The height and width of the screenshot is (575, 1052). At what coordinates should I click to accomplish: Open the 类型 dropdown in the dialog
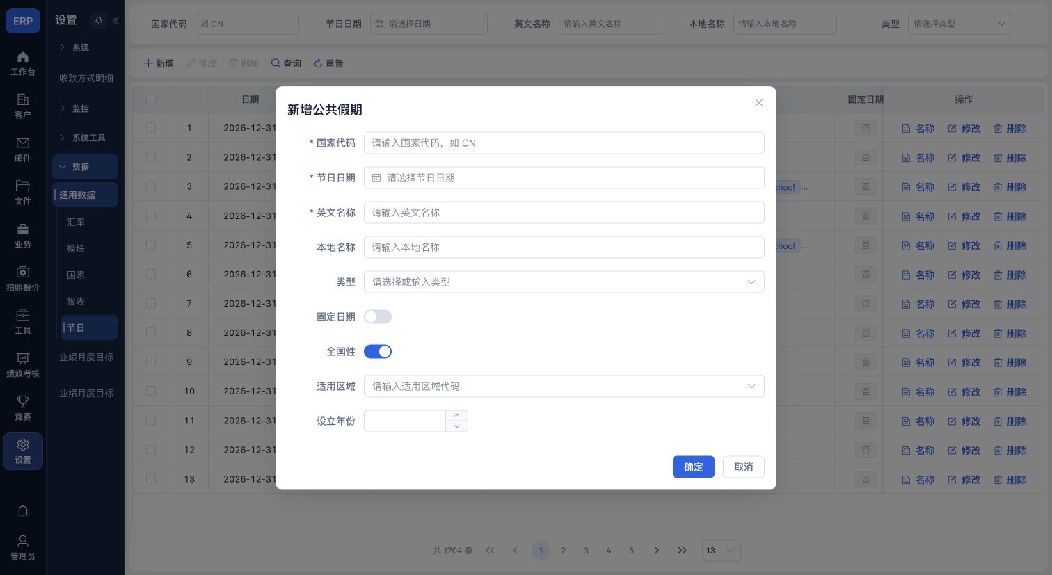click(564, 282)
